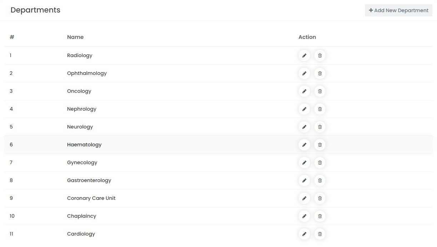Click the trash icon for Oncology
The height and width of the screenshot is (247, 437).
click(x=320, y=91)
